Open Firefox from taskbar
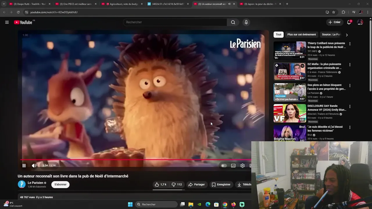Image resolution: width=372 pixels, height=209 pixels. [233, 204]
